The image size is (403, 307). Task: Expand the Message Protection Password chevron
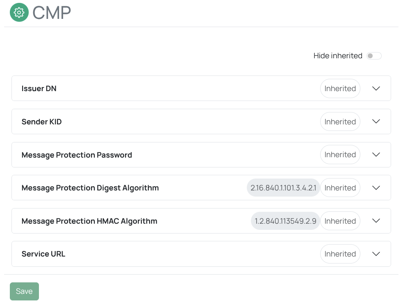coord(376,155)
